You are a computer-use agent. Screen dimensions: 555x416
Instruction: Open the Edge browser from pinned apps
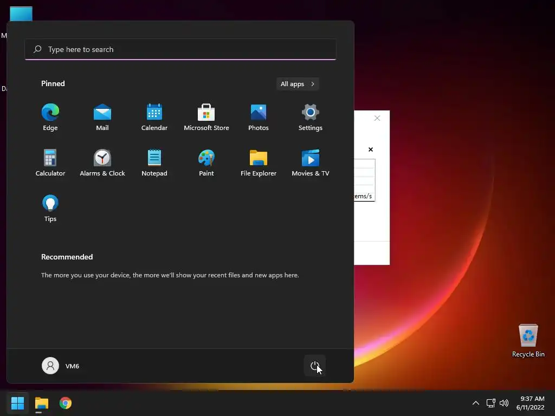click(50, 118)
